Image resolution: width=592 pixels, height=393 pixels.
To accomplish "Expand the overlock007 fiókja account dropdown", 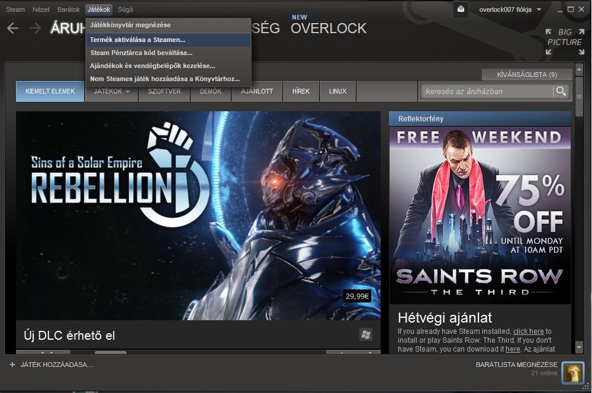I will (539, 9).
